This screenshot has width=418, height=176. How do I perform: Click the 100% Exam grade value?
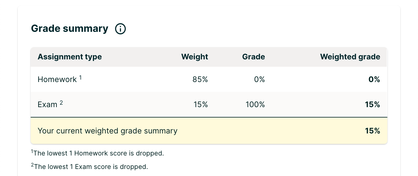(255, 105)
